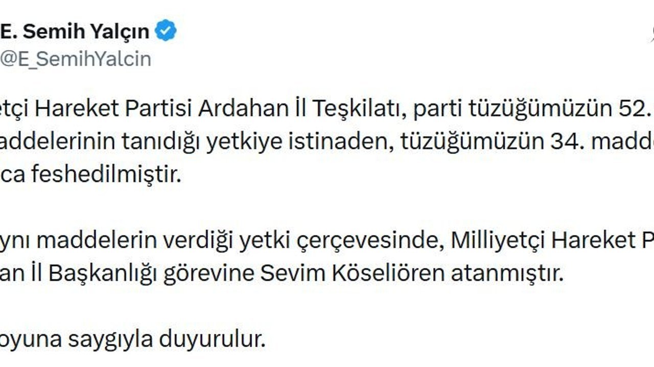Click the blue verified badge icon
This screenshot has height=367, width=654.
click(166, 32)
